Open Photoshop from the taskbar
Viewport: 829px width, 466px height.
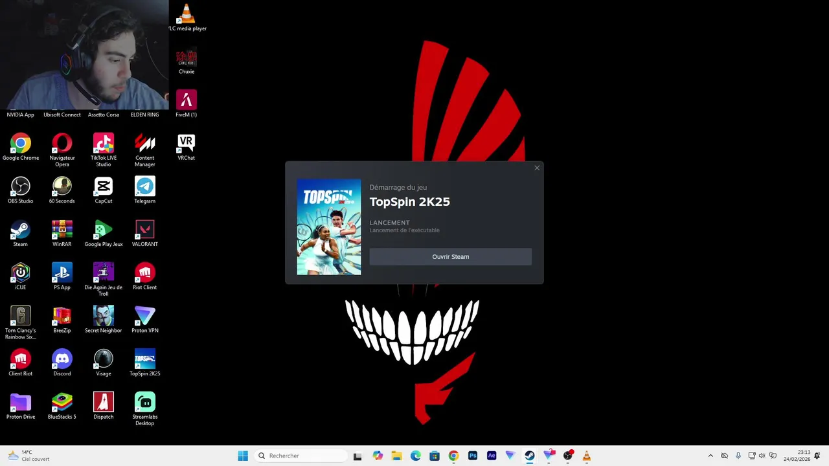472,456
